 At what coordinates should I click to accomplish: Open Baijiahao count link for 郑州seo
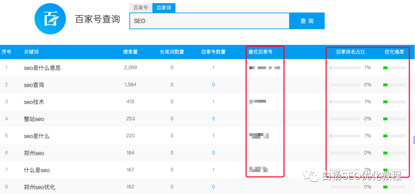click(213, 153)
